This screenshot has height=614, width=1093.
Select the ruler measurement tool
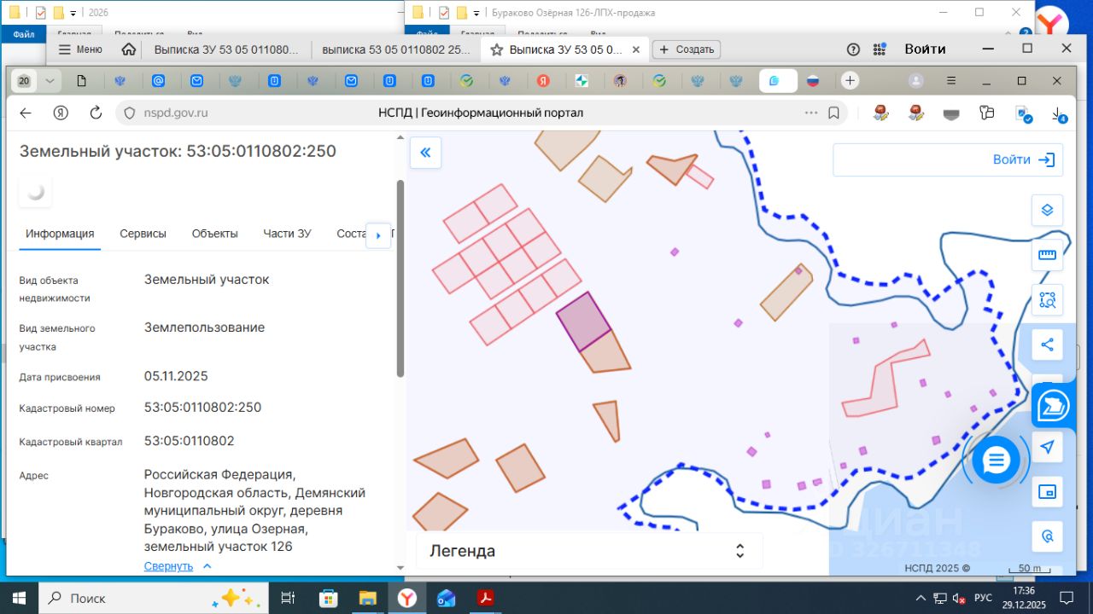click(1047, 255)
